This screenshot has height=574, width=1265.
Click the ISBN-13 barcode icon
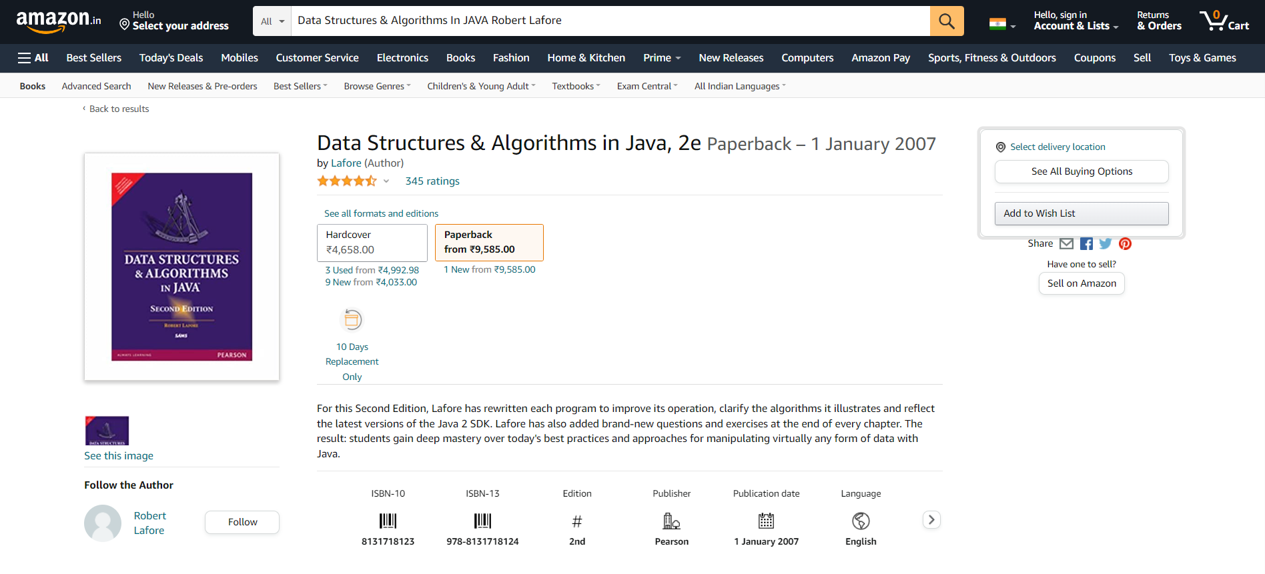[x=482, y=521]
